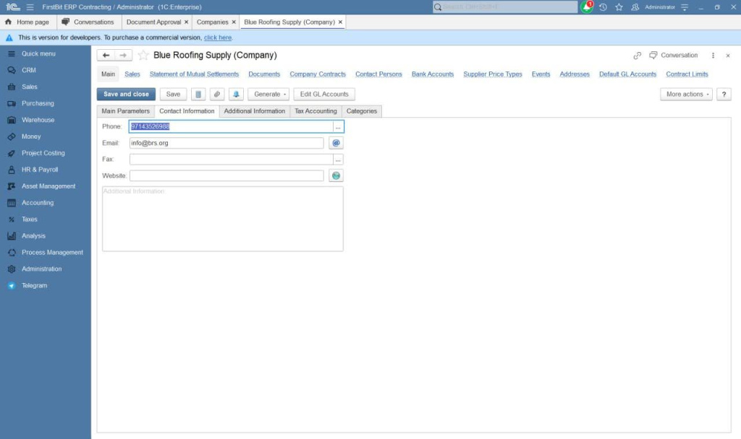Screen dimensions: 741x439
Task: Click the reminder bell toolbar icon
Action: pyautogui.click(x=236, y=95)
